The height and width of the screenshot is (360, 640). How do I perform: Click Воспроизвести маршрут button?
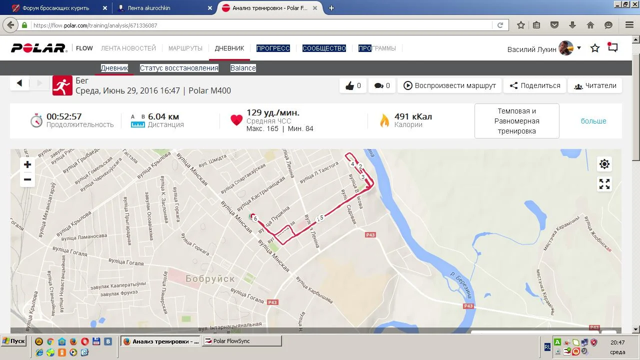[449, 85]
